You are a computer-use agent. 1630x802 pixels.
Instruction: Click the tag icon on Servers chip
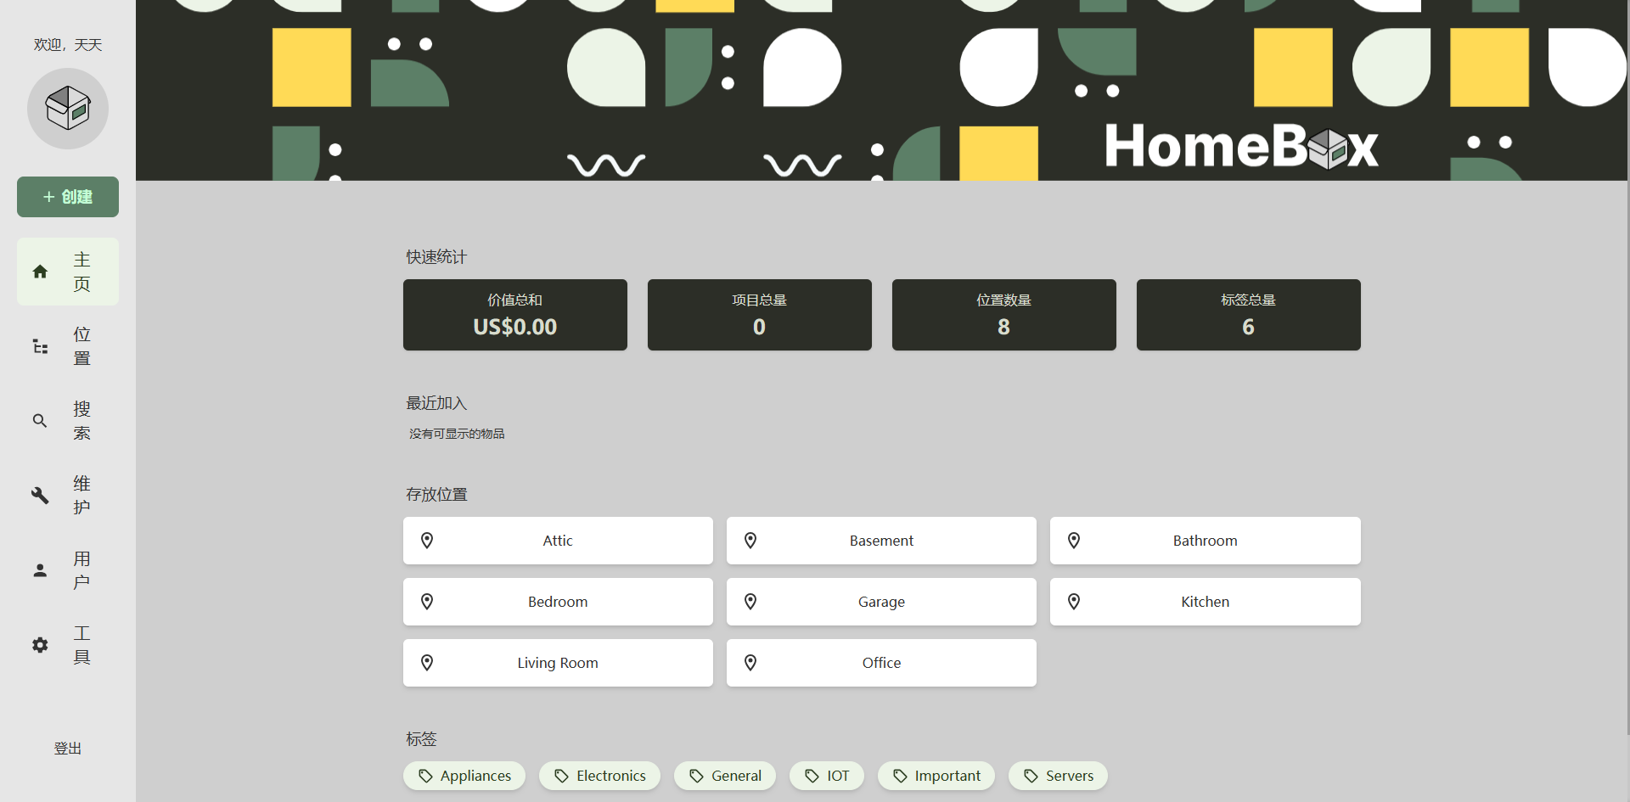coord(1031,776)
